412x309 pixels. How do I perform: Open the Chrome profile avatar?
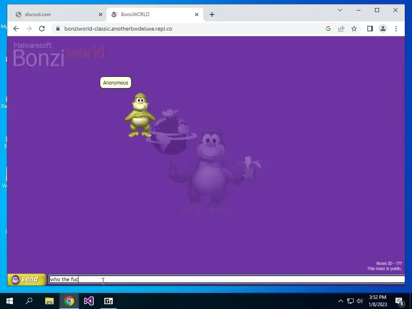coord(383,29)
